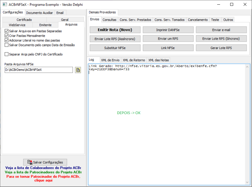The width and height of the screenshot is (252, 187).
Task: Click the Substituir NFSe button
Action: pos(115,48)
